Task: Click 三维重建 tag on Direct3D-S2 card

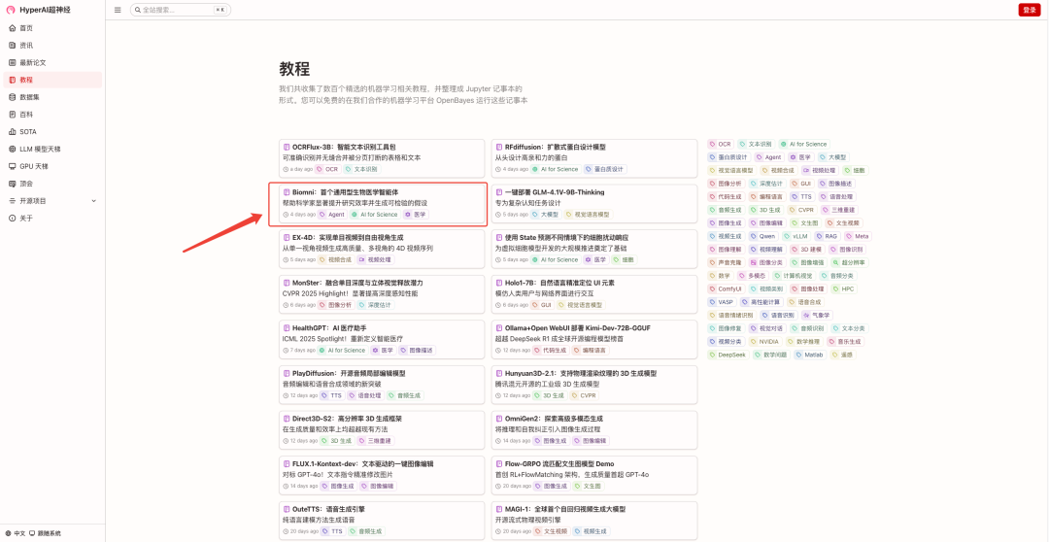Action: 375,441
